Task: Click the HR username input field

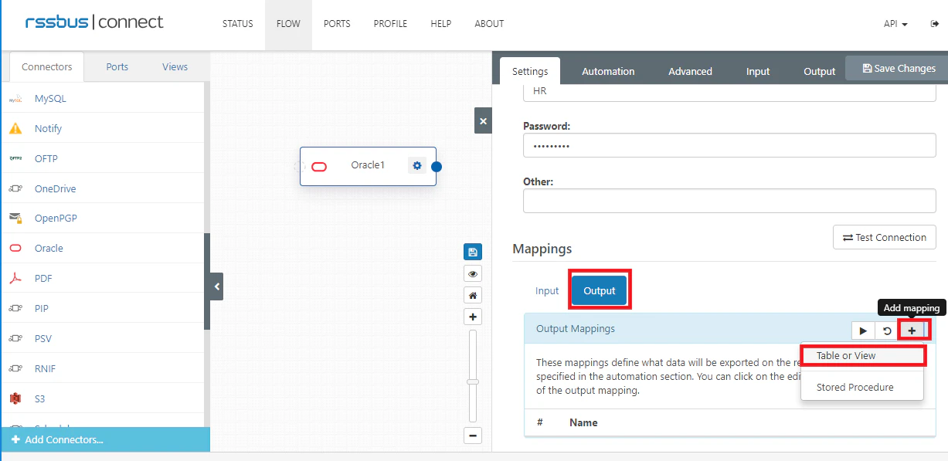Action: pyautogui.click(x=729, y=91)
